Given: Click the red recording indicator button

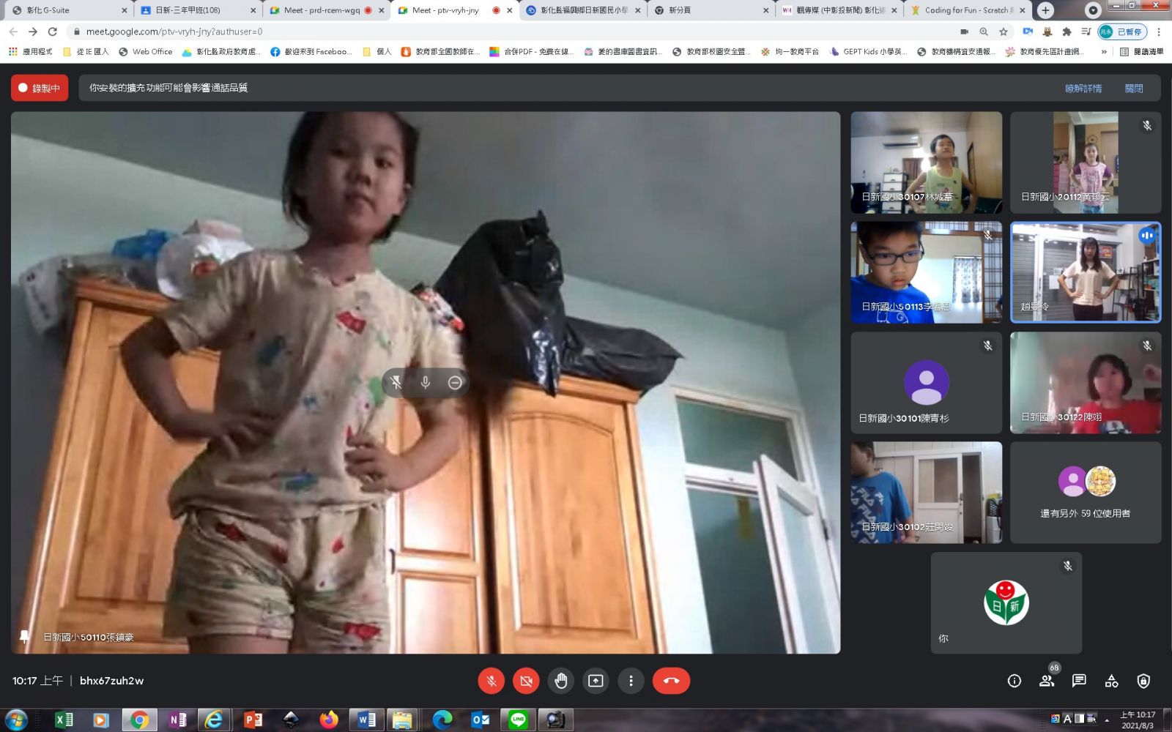Looking at the screenshot, I should pyautogui.click(x=40, y=88).
